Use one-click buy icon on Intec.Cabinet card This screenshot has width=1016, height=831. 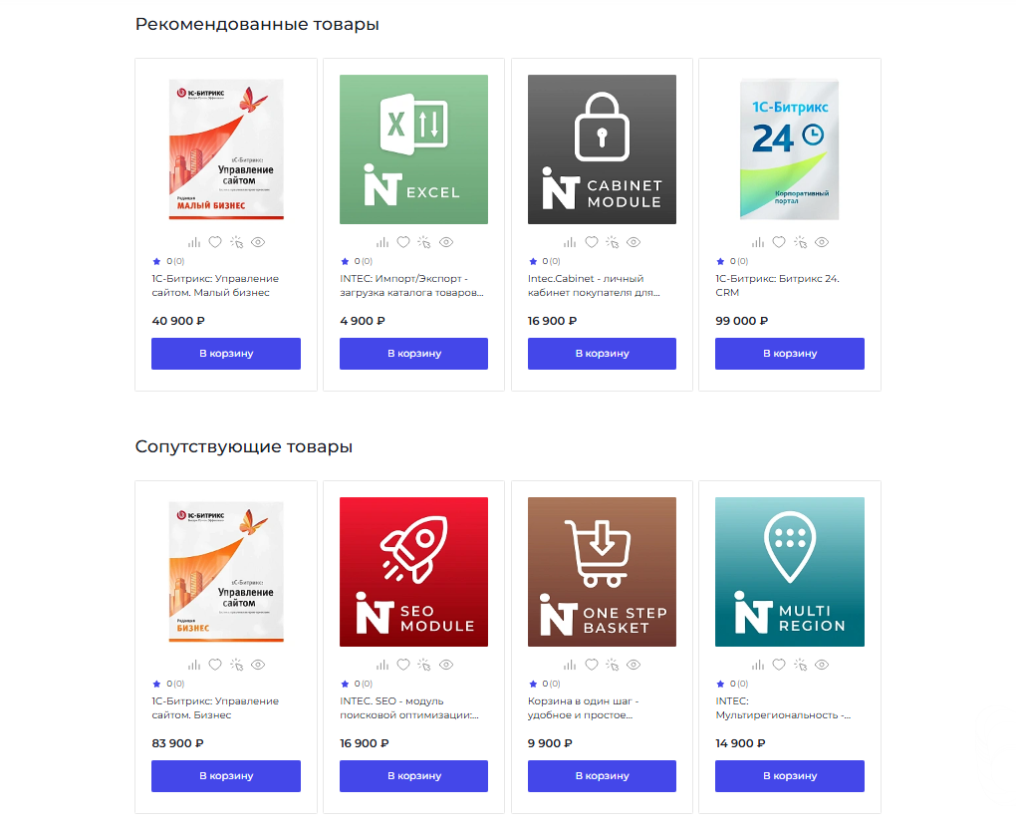(613, 241)
